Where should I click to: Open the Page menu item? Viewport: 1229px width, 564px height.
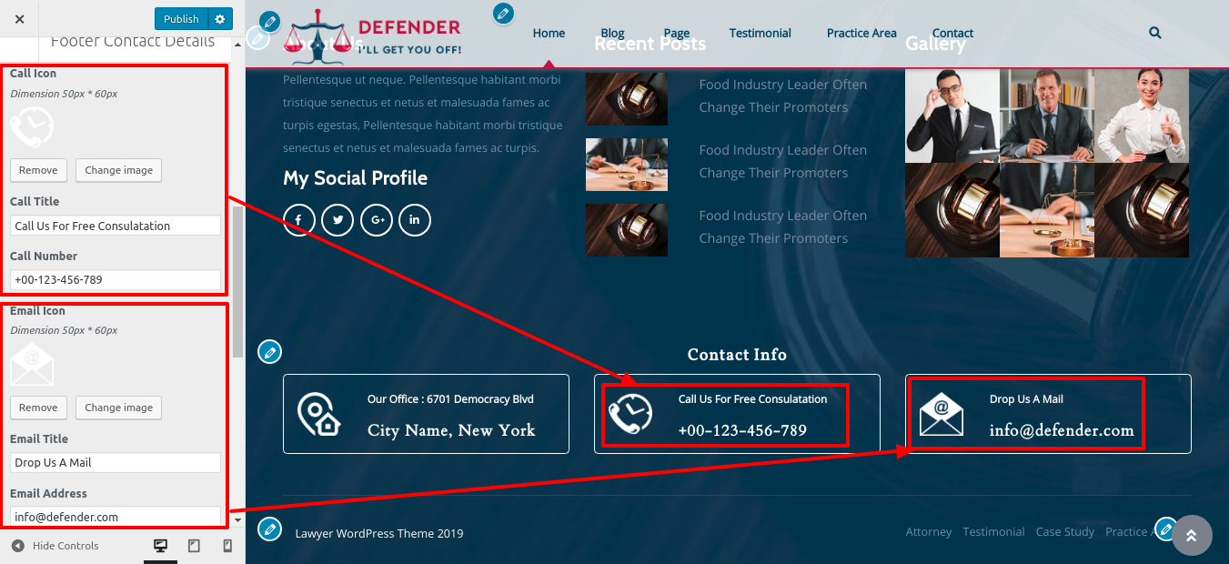tap(677, 33)
